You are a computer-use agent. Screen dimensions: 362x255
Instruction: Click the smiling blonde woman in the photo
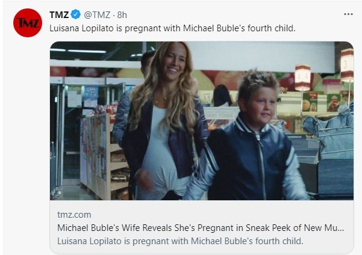[x=165, y=120]
